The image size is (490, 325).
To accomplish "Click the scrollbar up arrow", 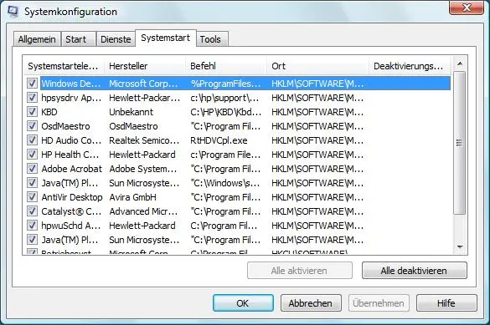I will pos(459,63).
